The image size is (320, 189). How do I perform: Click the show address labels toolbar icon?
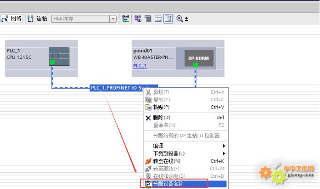coord(138,19)
